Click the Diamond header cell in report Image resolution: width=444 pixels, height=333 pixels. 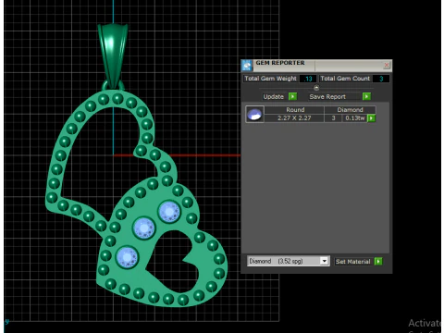click(350, 110)
